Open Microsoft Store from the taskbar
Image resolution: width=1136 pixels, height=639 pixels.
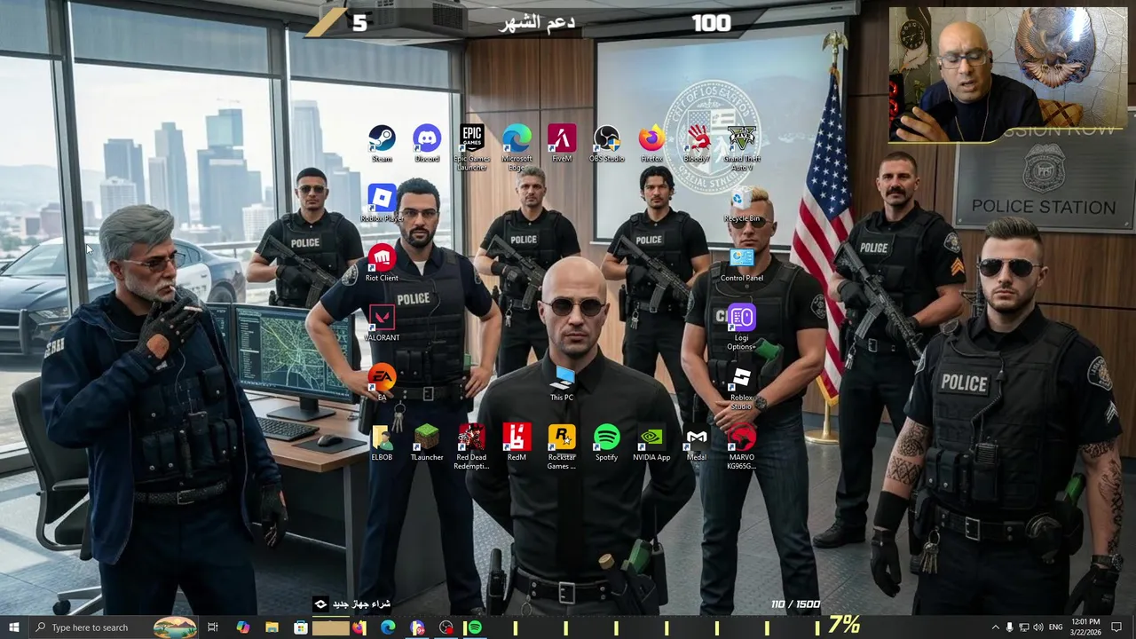(x=301, y=627)
